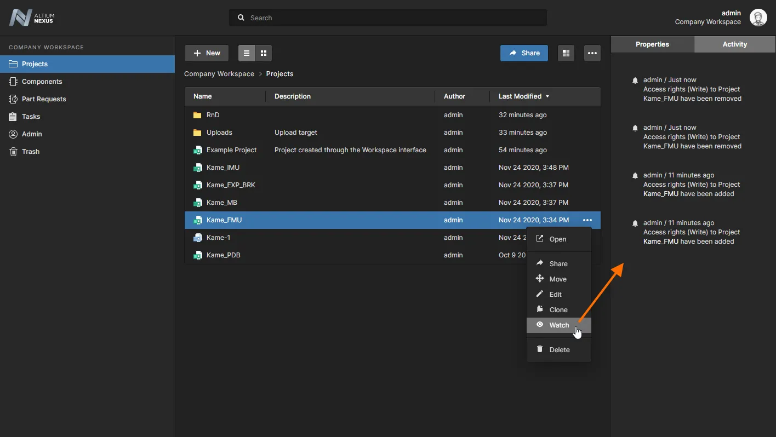Click the New button
The width and height of the screenshot is (776, 437).
[207, 53]
